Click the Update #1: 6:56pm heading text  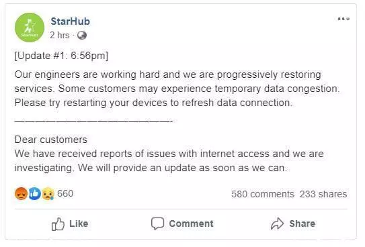[x=61, y=56]
